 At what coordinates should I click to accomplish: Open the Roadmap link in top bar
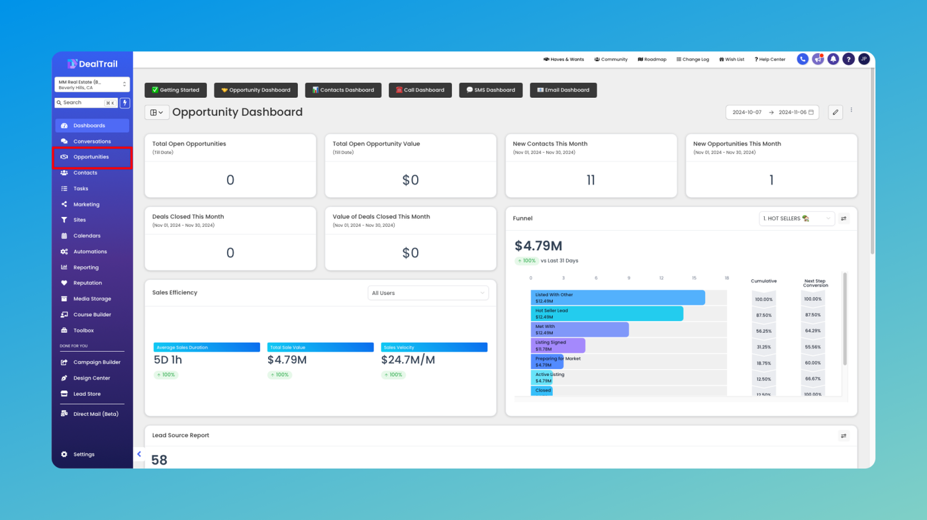coord(652,60)
